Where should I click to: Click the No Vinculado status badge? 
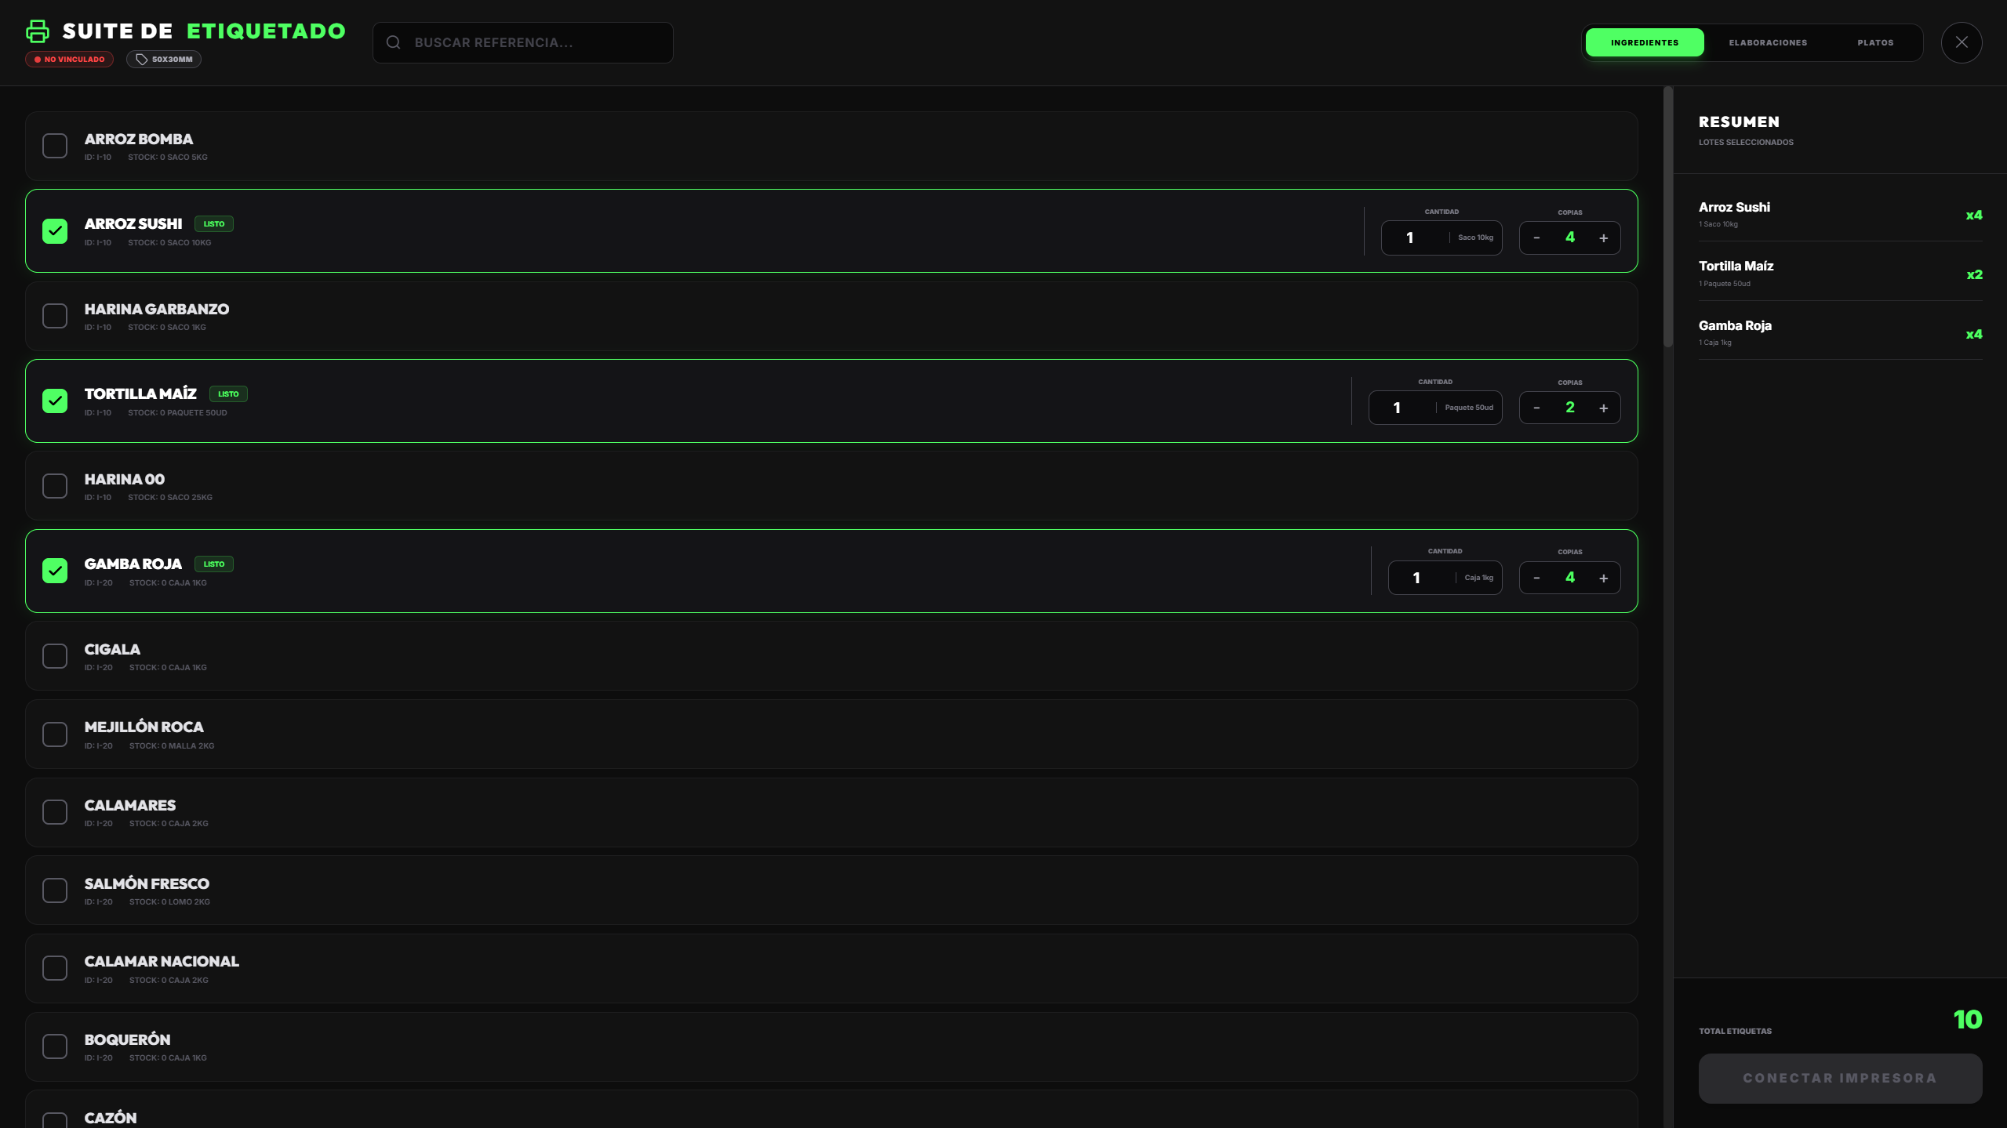(69, 60)
